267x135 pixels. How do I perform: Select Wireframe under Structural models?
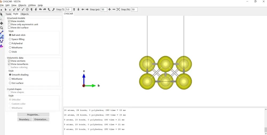pos(10,48)
